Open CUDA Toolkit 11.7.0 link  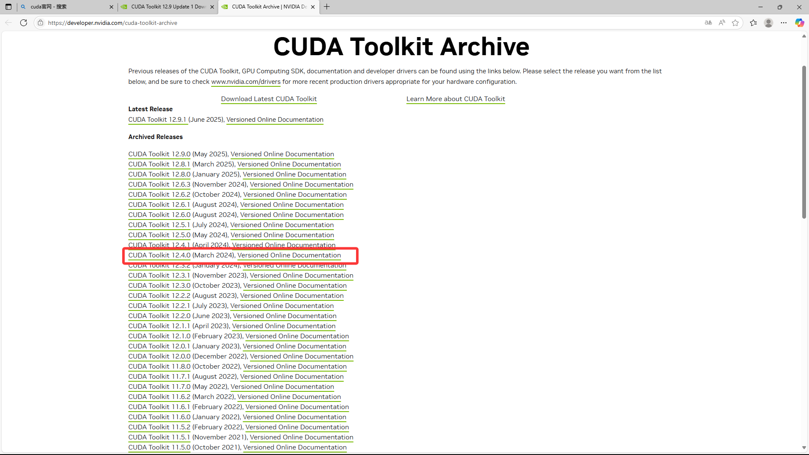[x=159, y=387]
